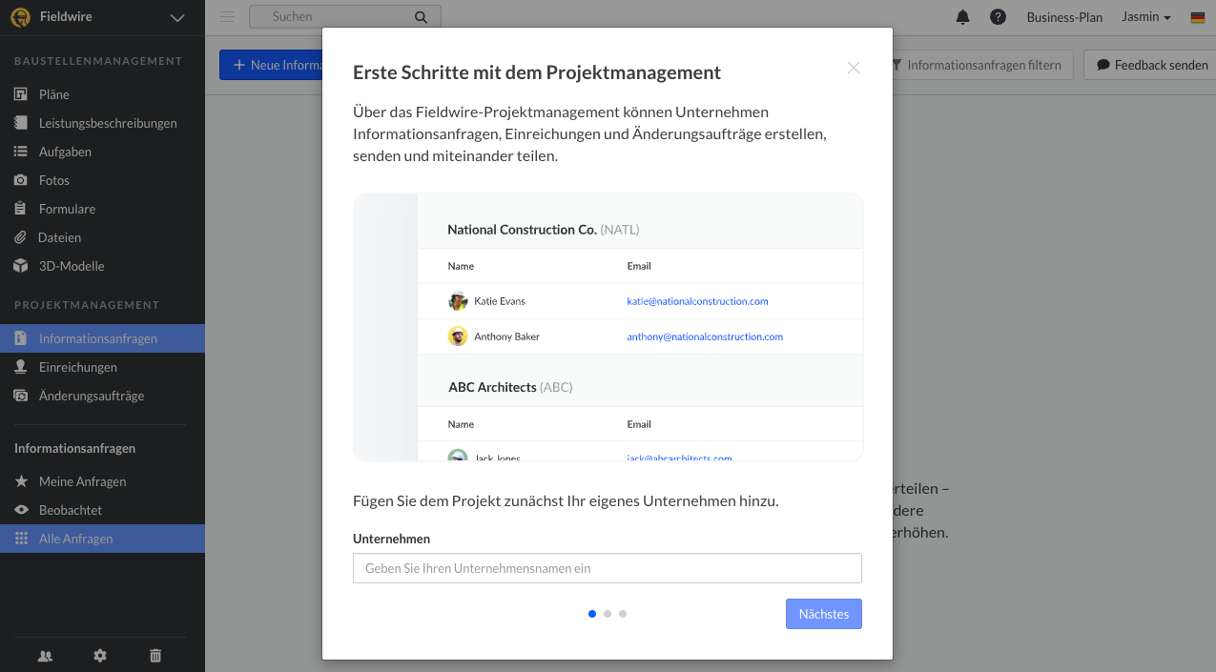Click the star icon for Meine Anfragen
1216x672 pixels.
(21, 481)
